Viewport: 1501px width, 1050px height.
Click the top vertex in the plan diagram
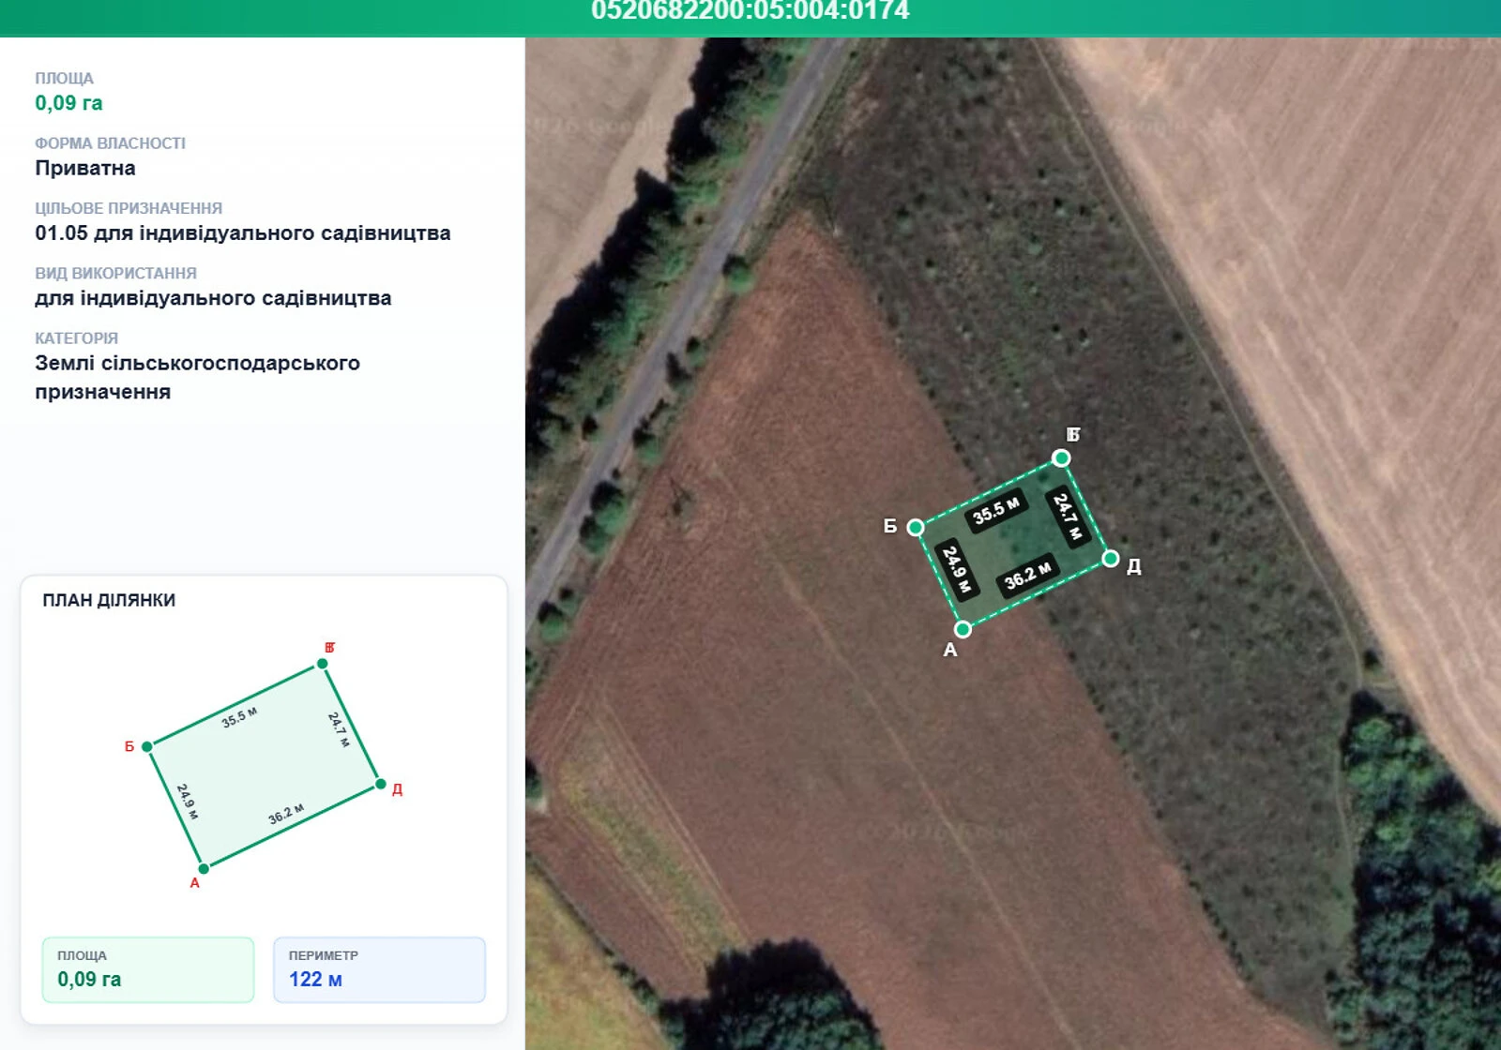(323, 664)
